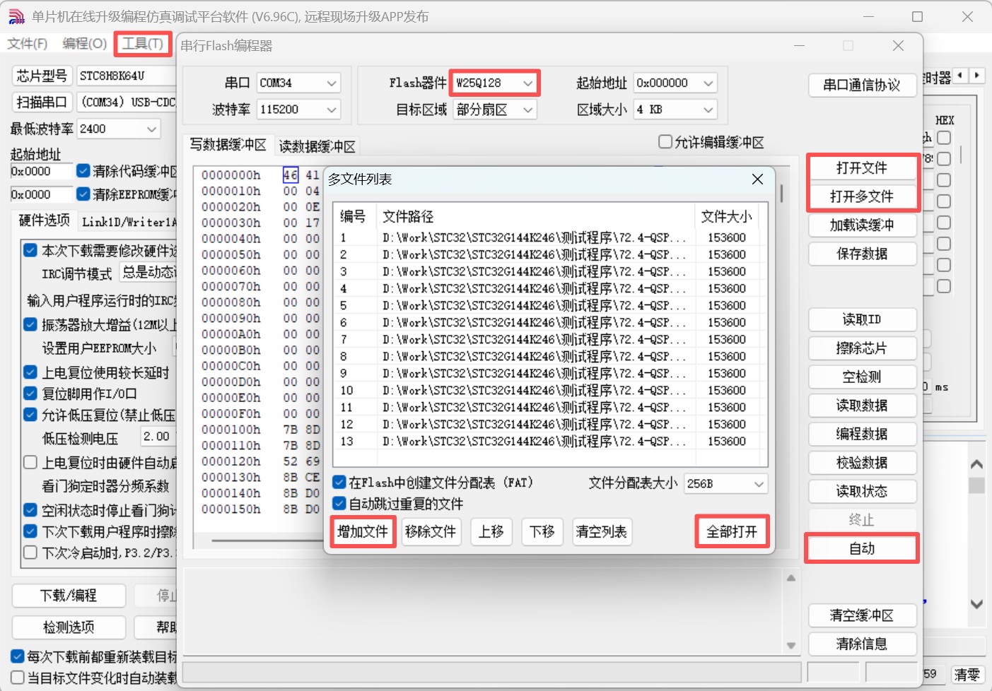Screen dimensions: 992x691
Task: Click the tab scroll left arrow
Action: [x=960, y=75]
